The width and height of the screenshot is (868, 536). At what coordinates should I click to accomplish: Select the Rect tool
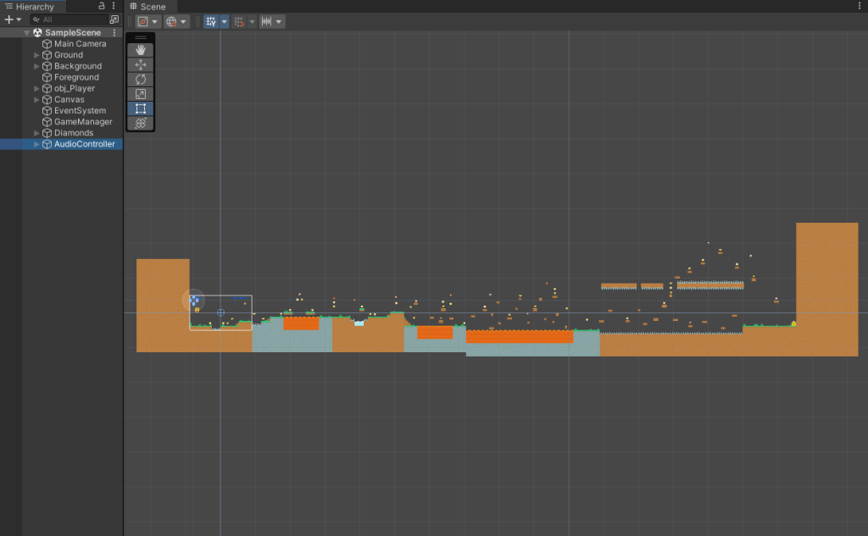[141, 108]
